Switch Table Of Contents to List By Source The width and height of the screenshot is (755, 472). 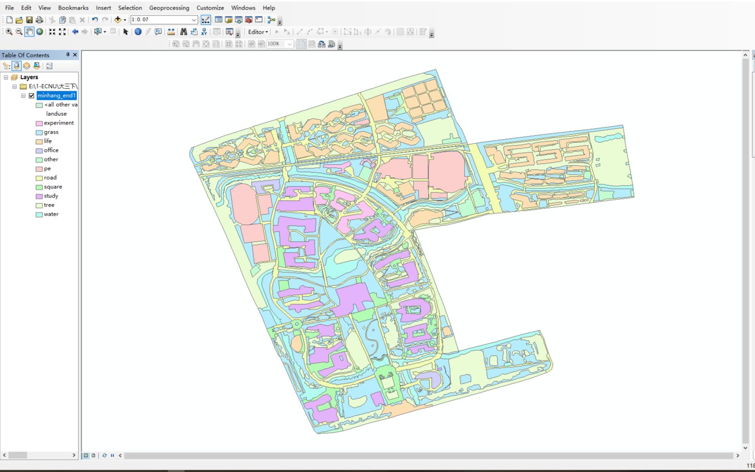click(x=16, y=66)
